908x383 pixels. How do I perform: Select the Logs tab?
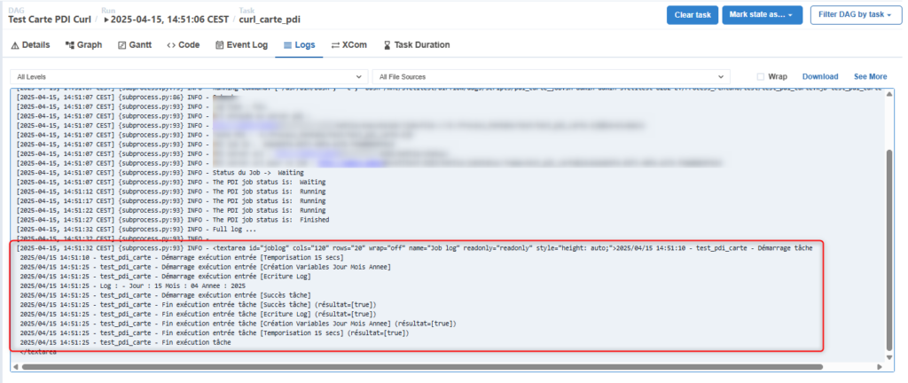coord(300,45)
